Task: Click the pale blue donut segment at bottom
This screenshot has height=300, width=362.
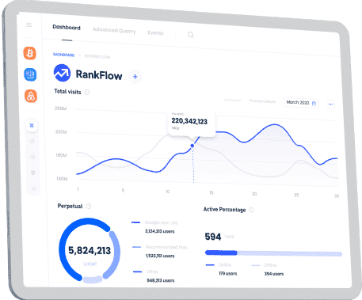Action: coord(93,279)
